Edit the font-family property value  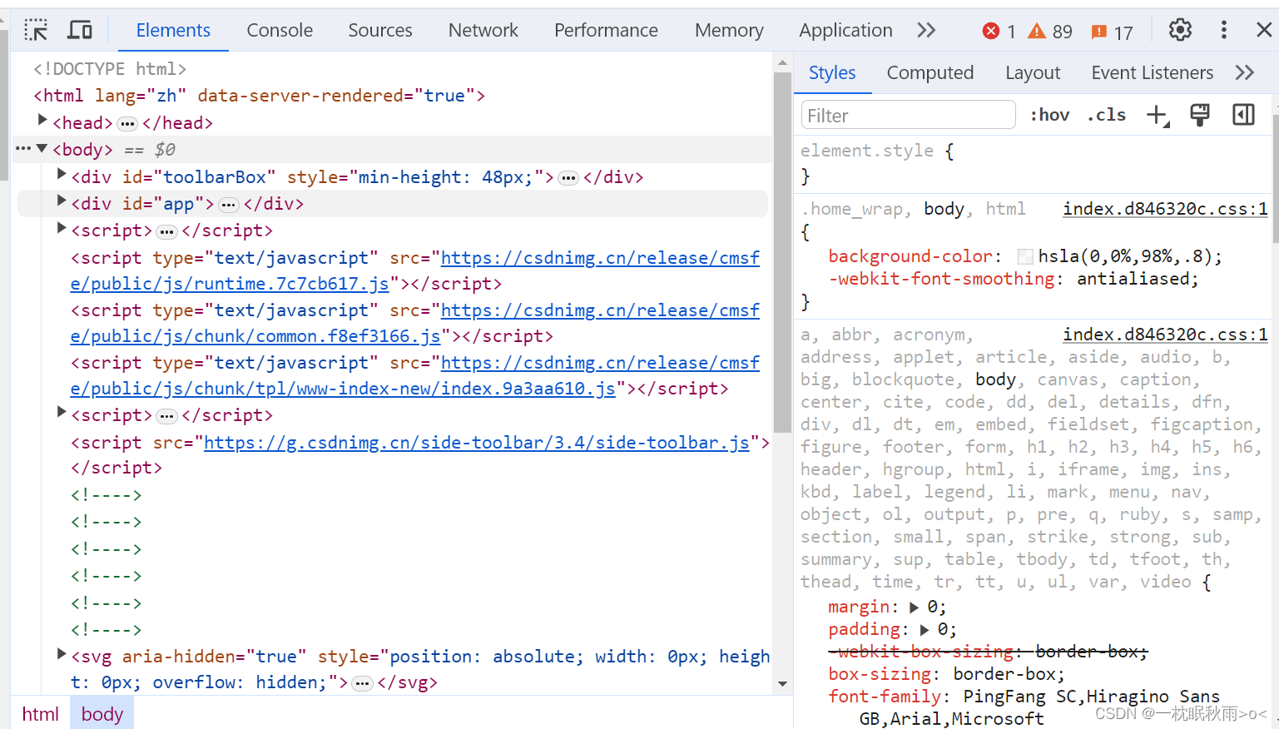(1040, 707)
